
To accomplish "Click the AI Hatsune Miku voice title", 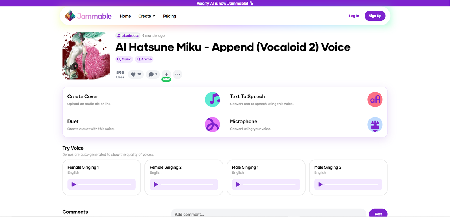I will click(233, 47).
